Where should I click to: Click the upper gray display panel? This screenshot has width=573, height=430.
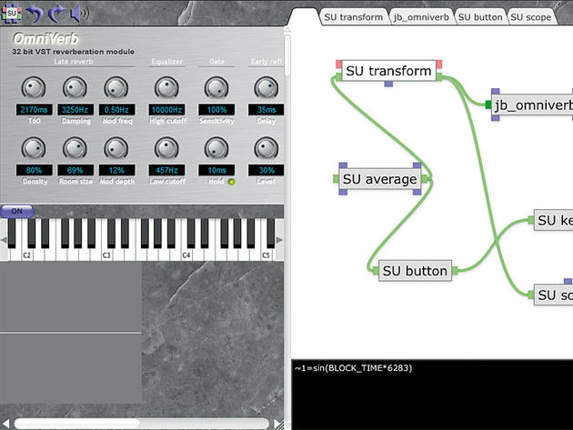click(71, 296)
